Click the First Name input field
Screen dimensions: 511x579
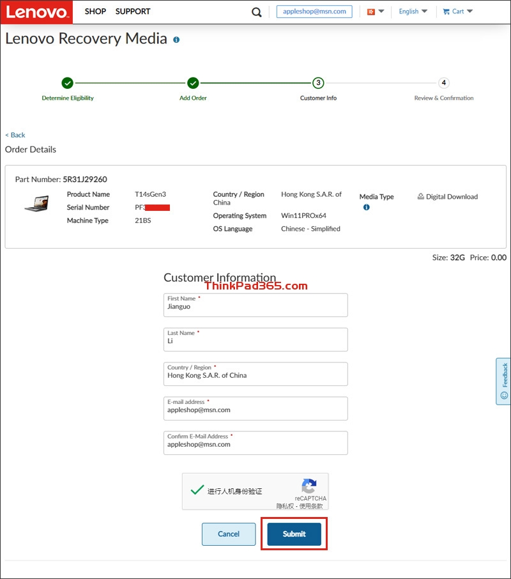click(x=256, y=305)
